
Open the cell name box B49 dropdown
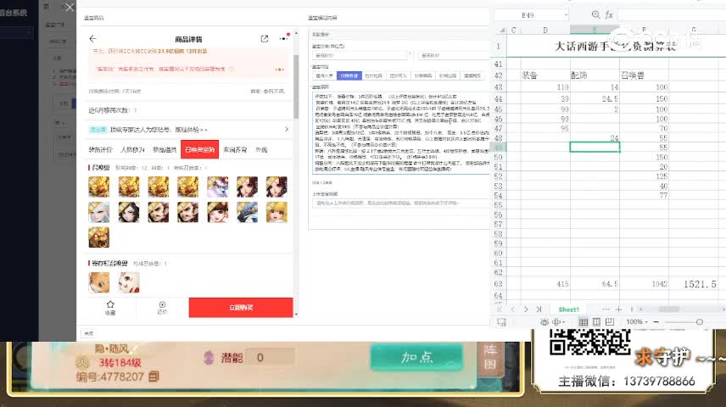click(x=566, y=15)
